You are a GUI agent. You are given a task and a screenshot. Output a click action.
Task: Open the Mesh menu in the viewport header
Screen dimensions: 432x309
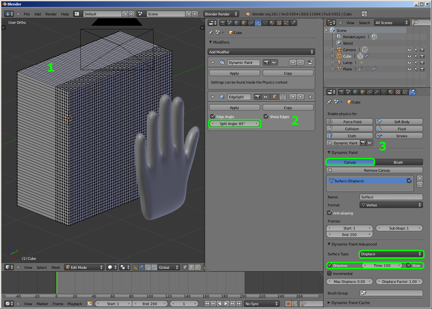[x=56, y=268]
